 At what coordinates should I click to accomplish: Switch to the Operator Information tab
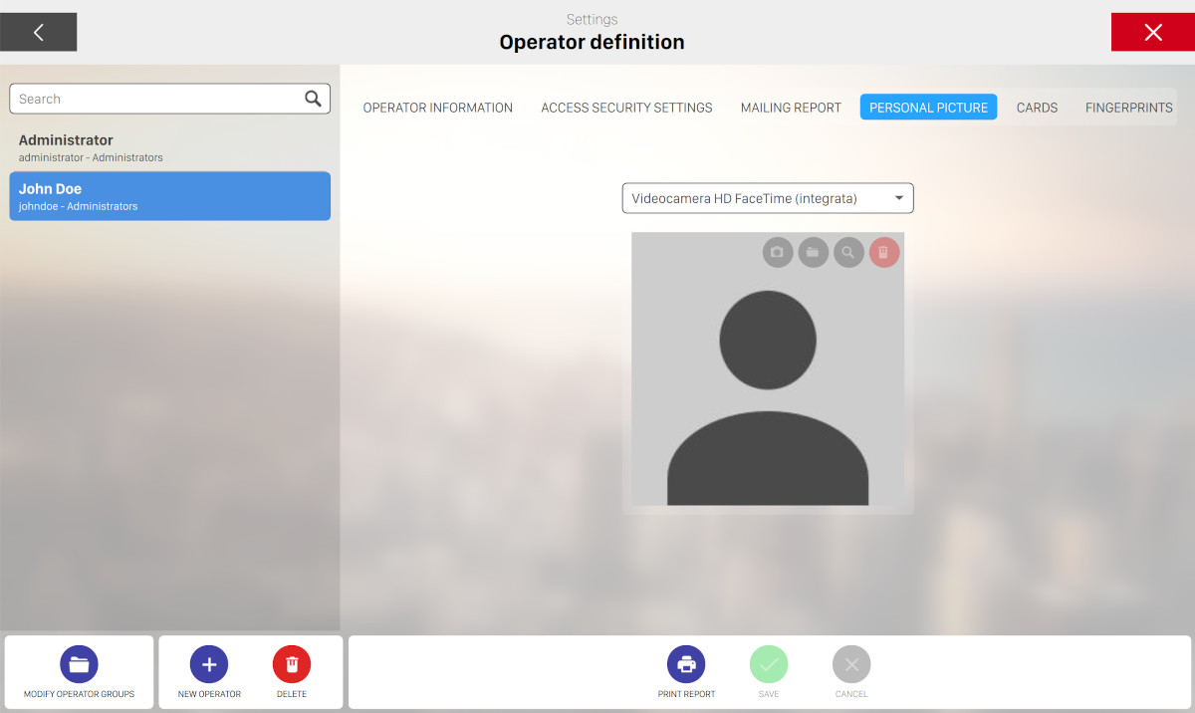437,108
